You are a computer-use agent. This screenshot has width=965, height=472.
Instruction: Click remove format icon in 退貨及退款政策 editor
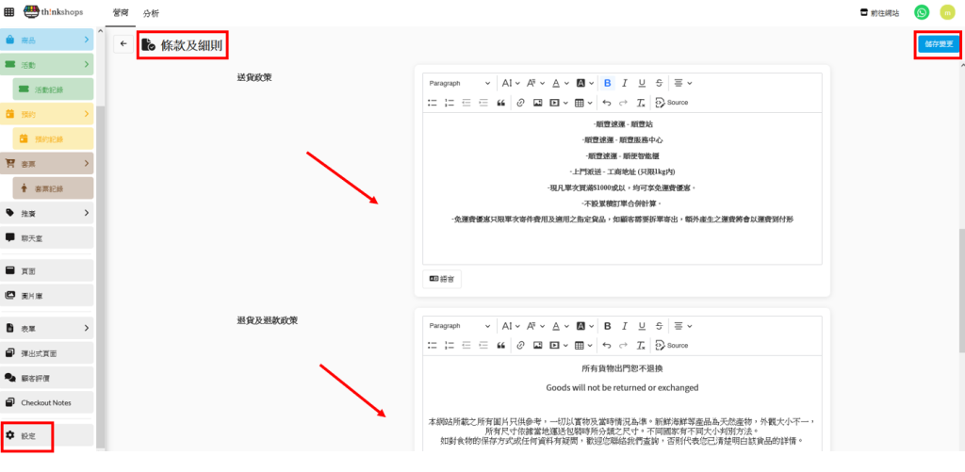coord(641,345)
